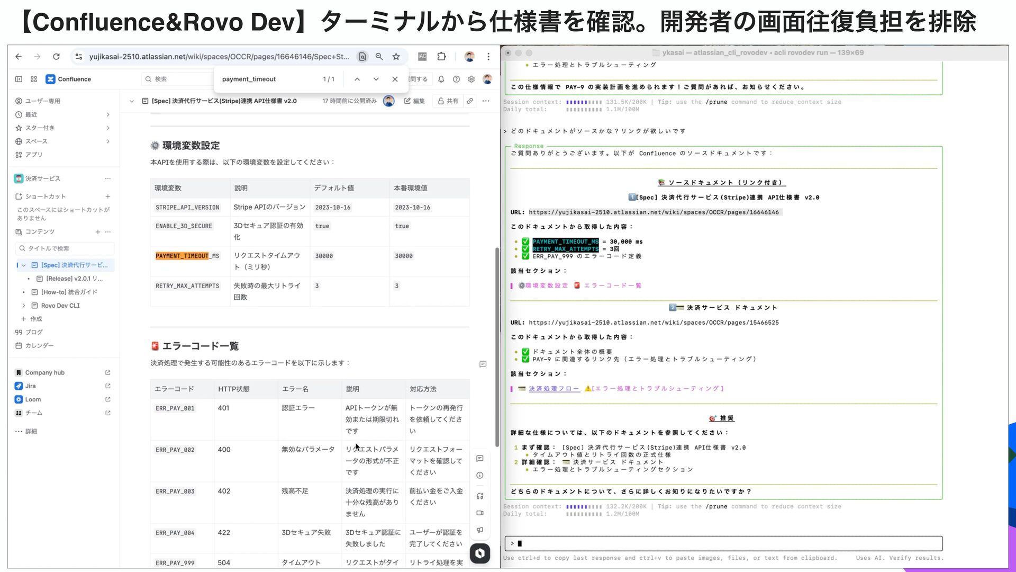
Task: Open the スペース sidebar menu item
Action: tap(37, 141)
